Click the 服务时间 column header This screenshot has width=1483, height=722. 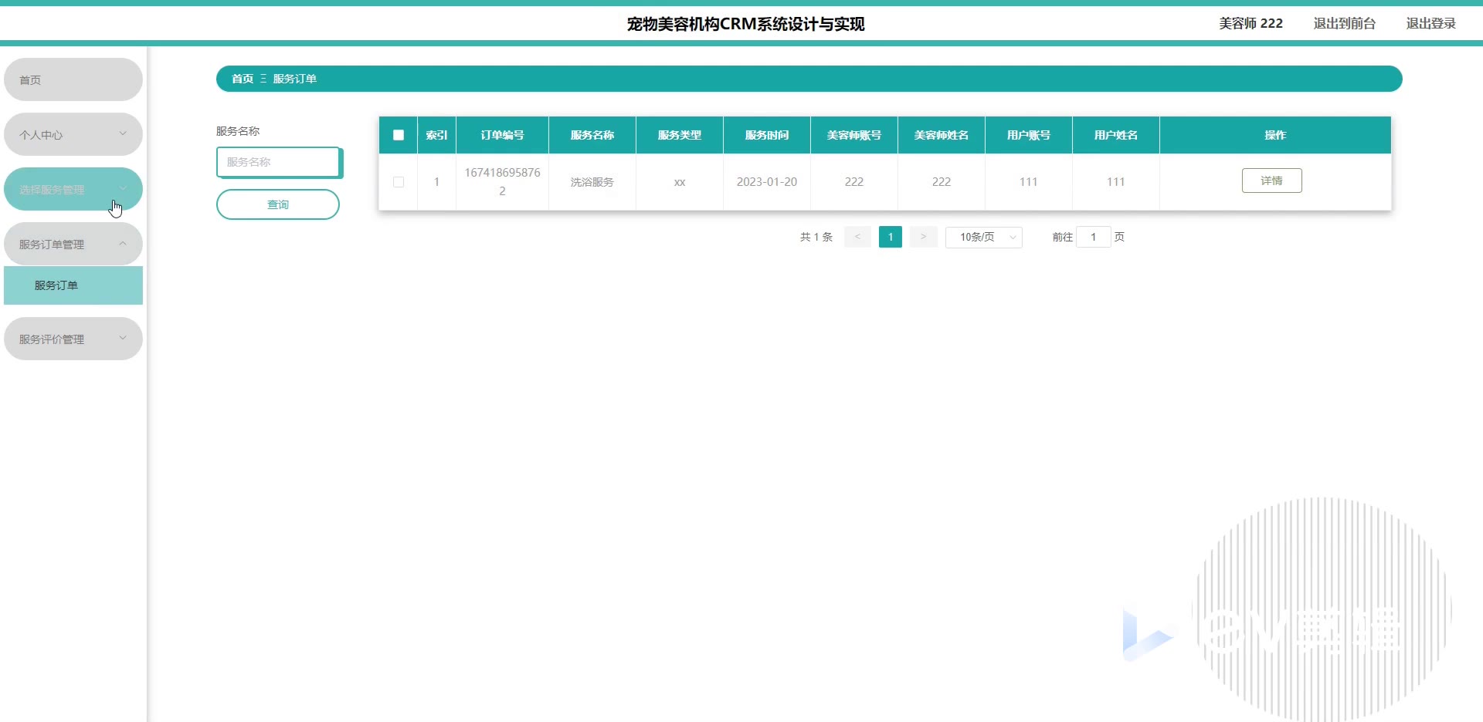coord(767,135)
